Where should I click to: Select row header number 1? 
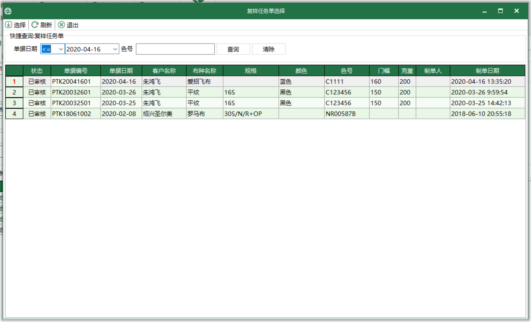(x=14, y=81)
